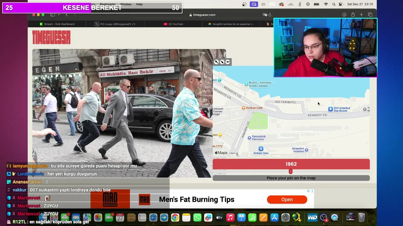Open a new tab with plus icon
This screenshot has width=403, height=226.
[361, 15]
